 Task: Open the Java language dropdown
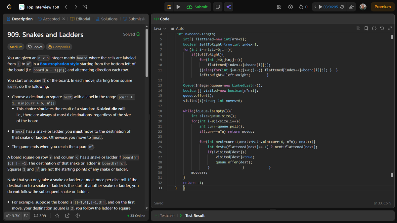click(160, 28)
